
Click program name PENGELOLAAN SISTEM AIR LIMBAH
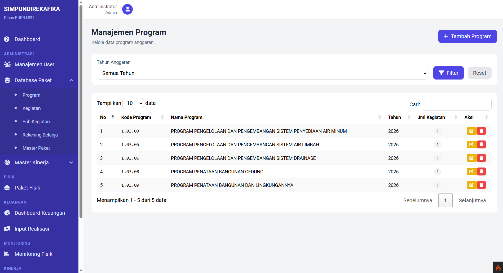[x=245, y=144]
